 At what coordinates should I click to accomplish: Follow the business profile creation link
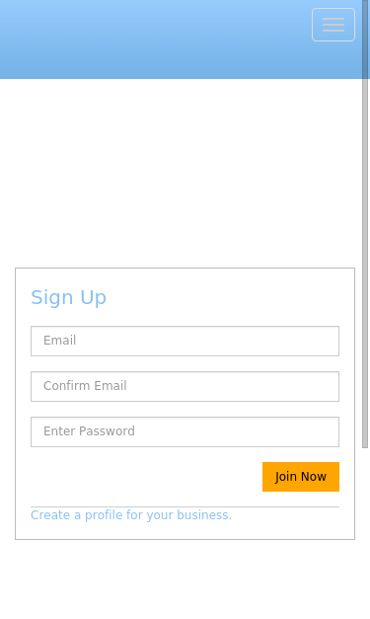click(x=131, y=515)
